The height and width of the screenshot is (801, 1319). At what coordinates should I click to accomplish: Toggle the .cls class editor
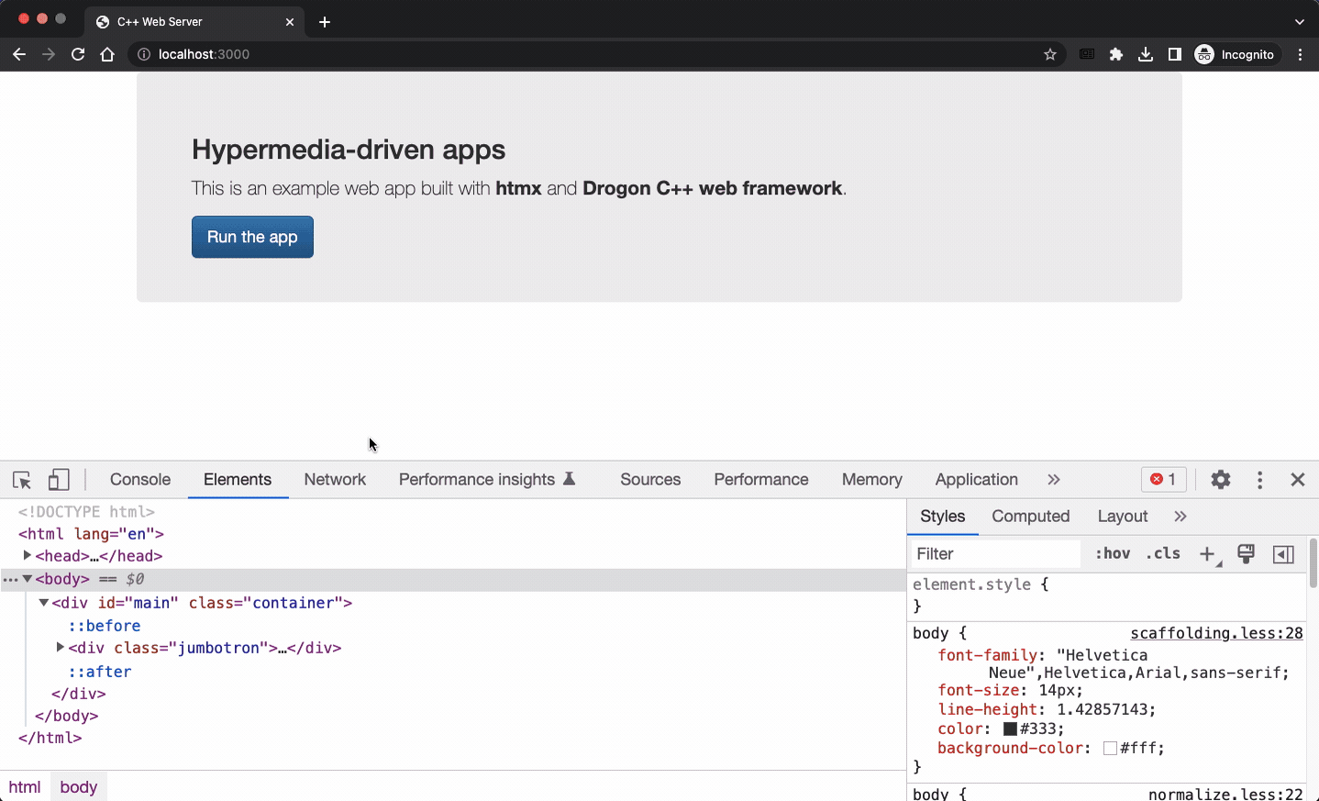1163,554
